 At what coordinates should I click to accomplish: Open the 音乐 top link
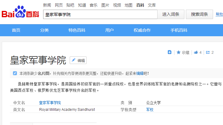[94, 5]
